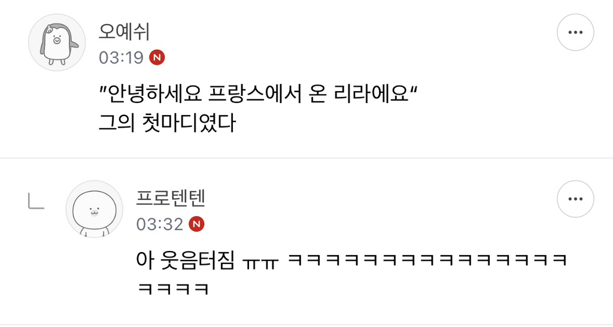Click the ㅠㅠ crying characters in the reply

[260, 262]
